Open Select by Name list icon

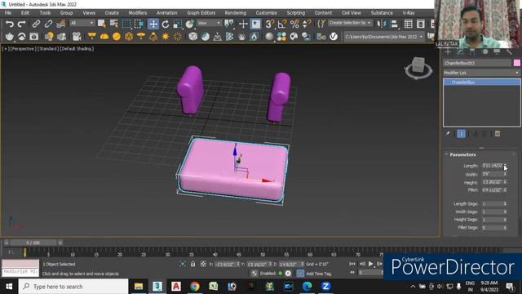114,24
